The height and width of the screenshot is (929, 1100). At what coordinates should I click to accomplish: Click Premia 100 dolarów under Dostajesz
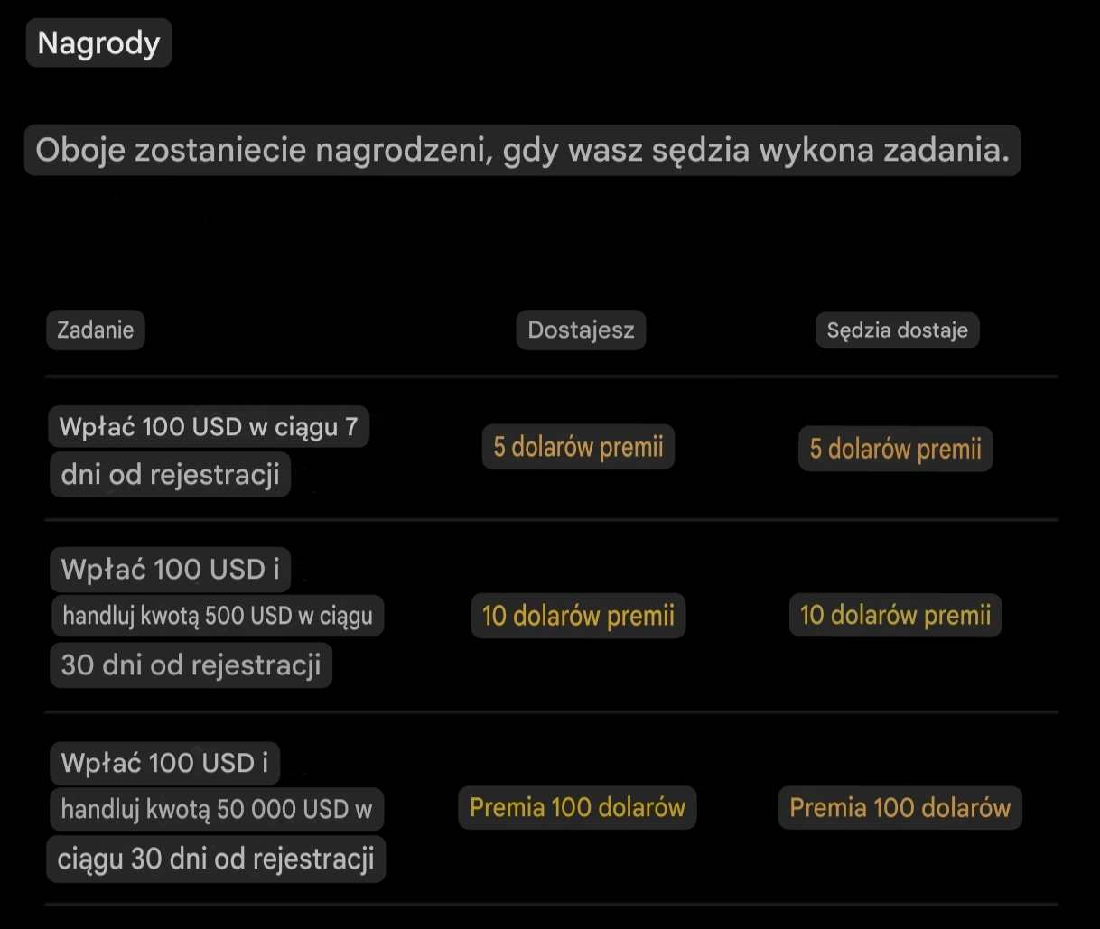coord(578,807)
